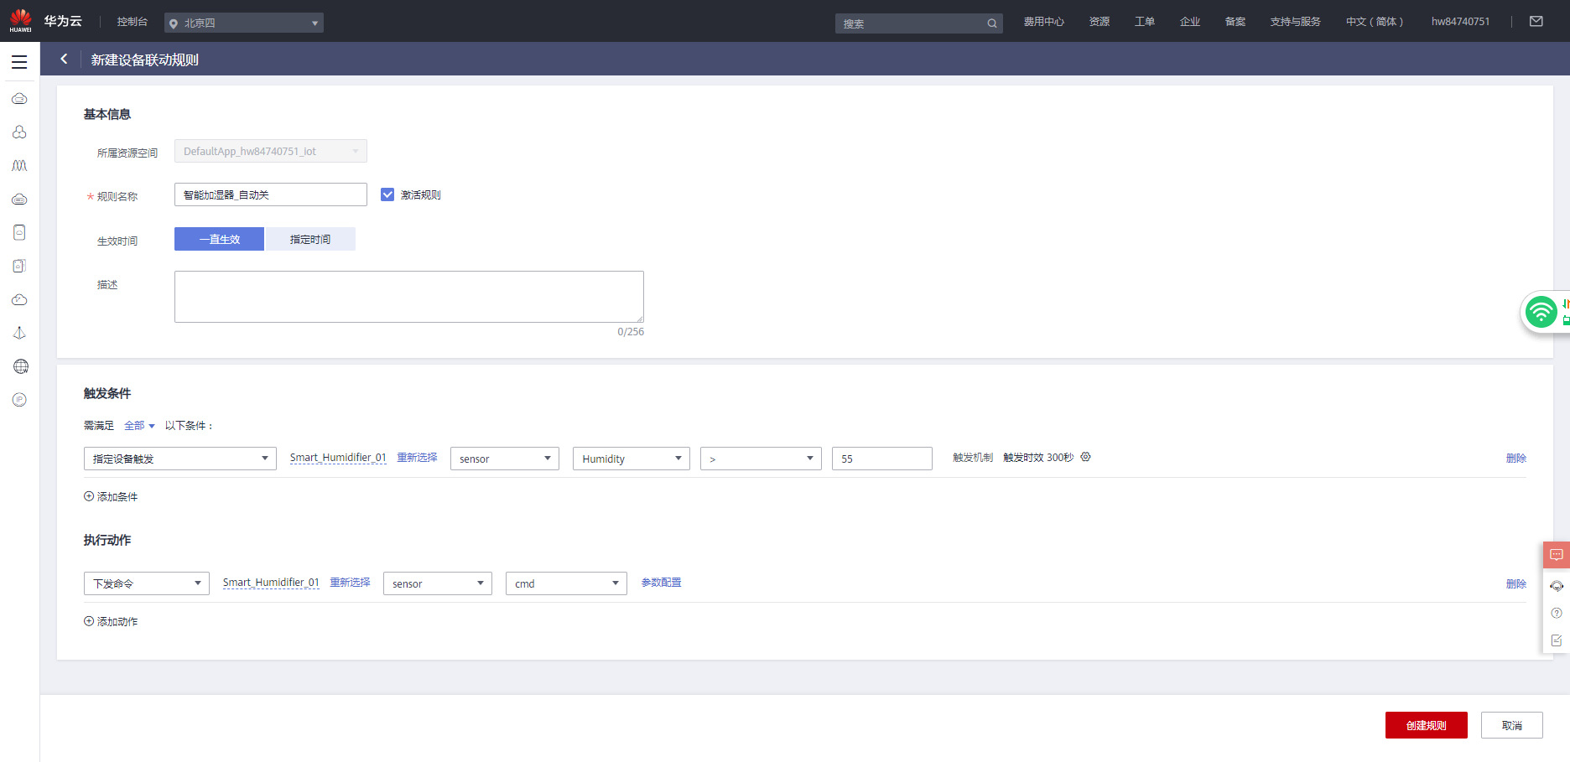Viewport: 1570px width, 762px height.
Task: Click the threshold value field showing 55
Action: click(882, 459)
